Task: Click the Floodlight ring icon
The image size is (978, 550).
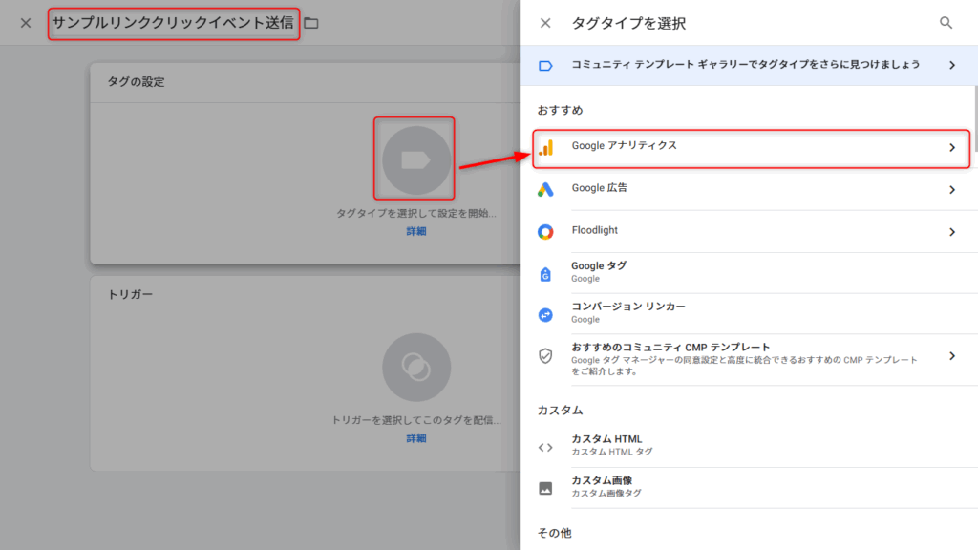Action: click(545, 232)
